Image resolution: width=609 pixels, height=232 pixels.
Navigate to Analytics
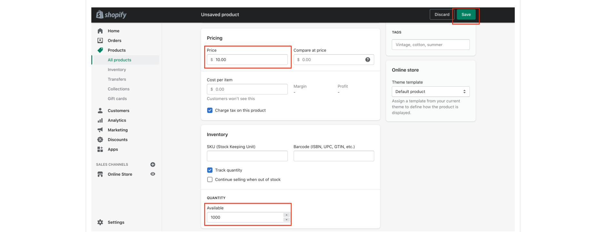point(117,120)
